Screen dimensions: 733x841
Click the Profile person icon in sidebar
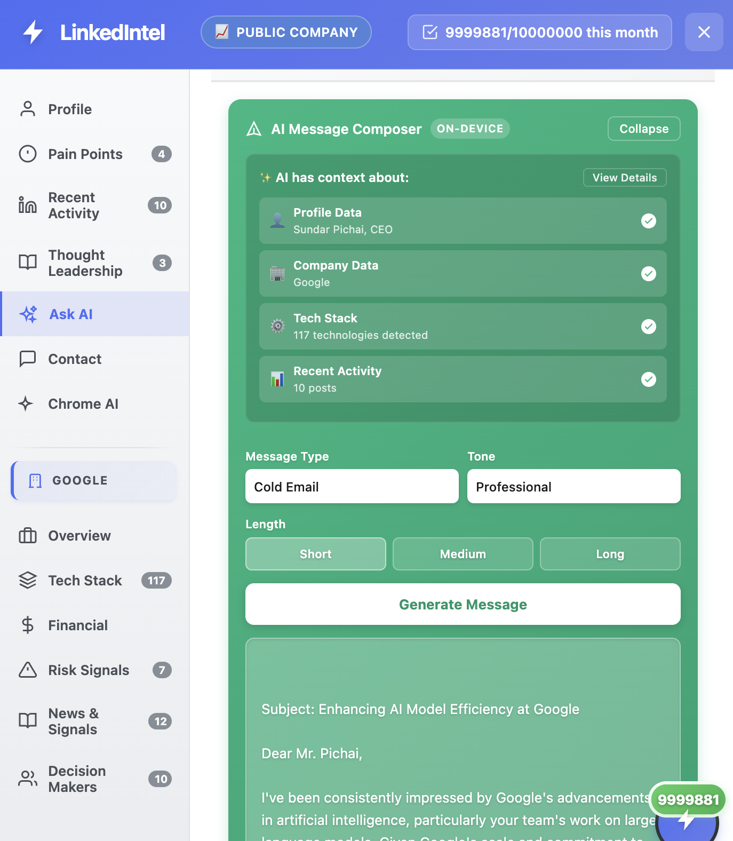(x=28, y=109)
